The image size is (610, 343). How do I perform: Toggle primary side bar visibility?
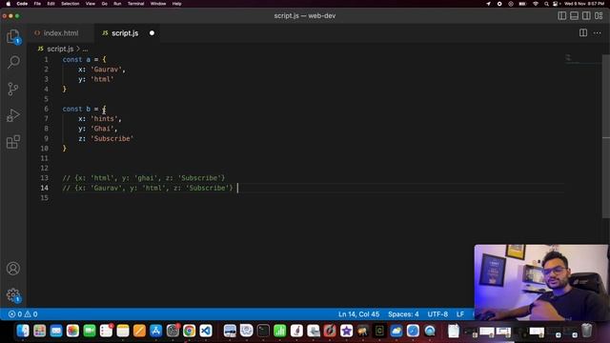point(562,15)
